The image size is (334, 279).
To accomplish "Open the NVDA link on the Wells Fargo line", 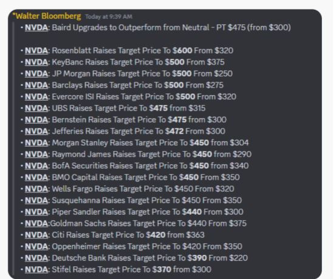I will [x=36, y=189].
